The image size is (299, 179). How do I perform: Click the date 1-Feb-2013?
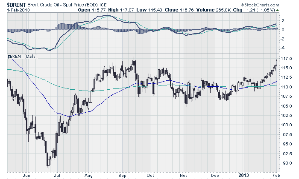tap(18, 10)
